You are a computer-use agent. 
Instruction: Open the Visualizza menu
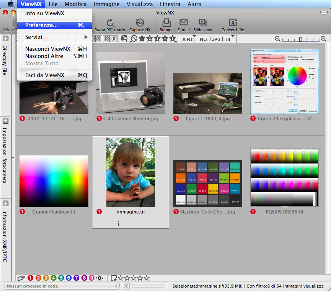(x=140, y=4)
